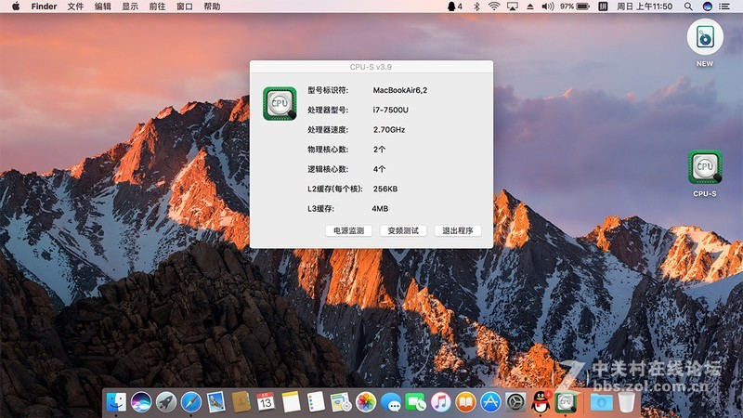
Task: Click the eject icon in menu bar
Action: 530,7
